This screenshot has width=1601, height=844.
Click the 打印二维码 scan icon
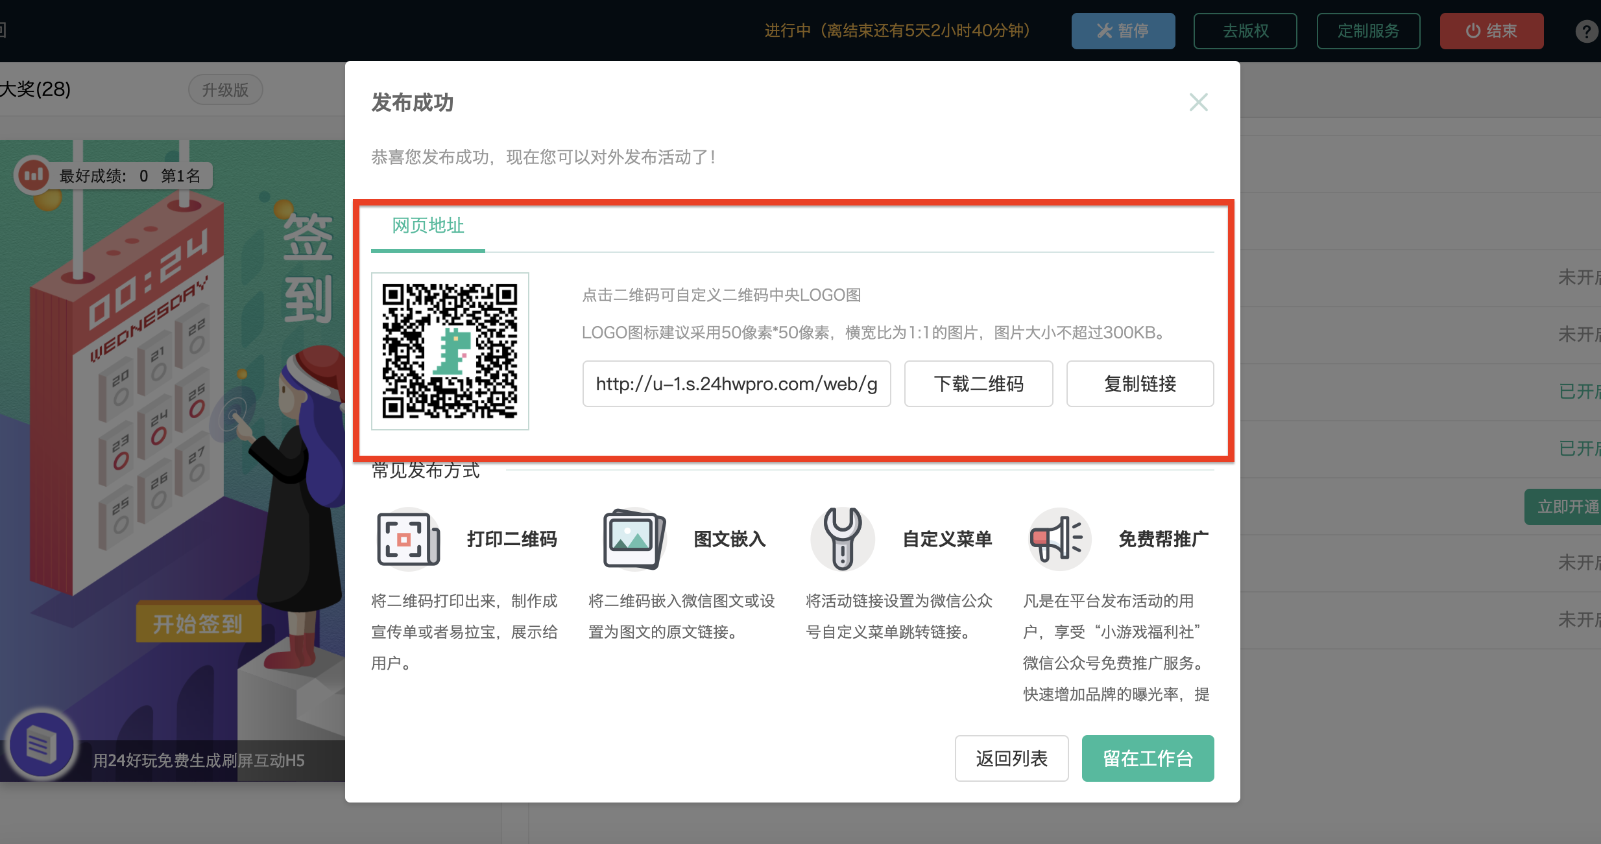[409, 539]
